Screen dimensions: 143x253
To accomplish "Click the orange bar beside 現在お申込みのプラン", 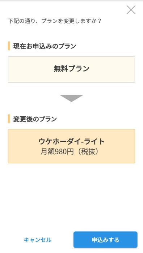I will coord(9,46).
